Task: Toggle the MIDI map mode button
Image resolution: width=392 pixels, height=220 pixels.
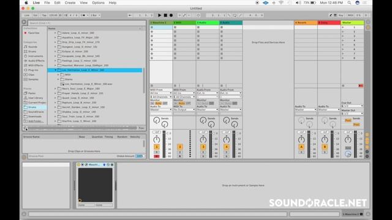Action: tap(350, 15)
